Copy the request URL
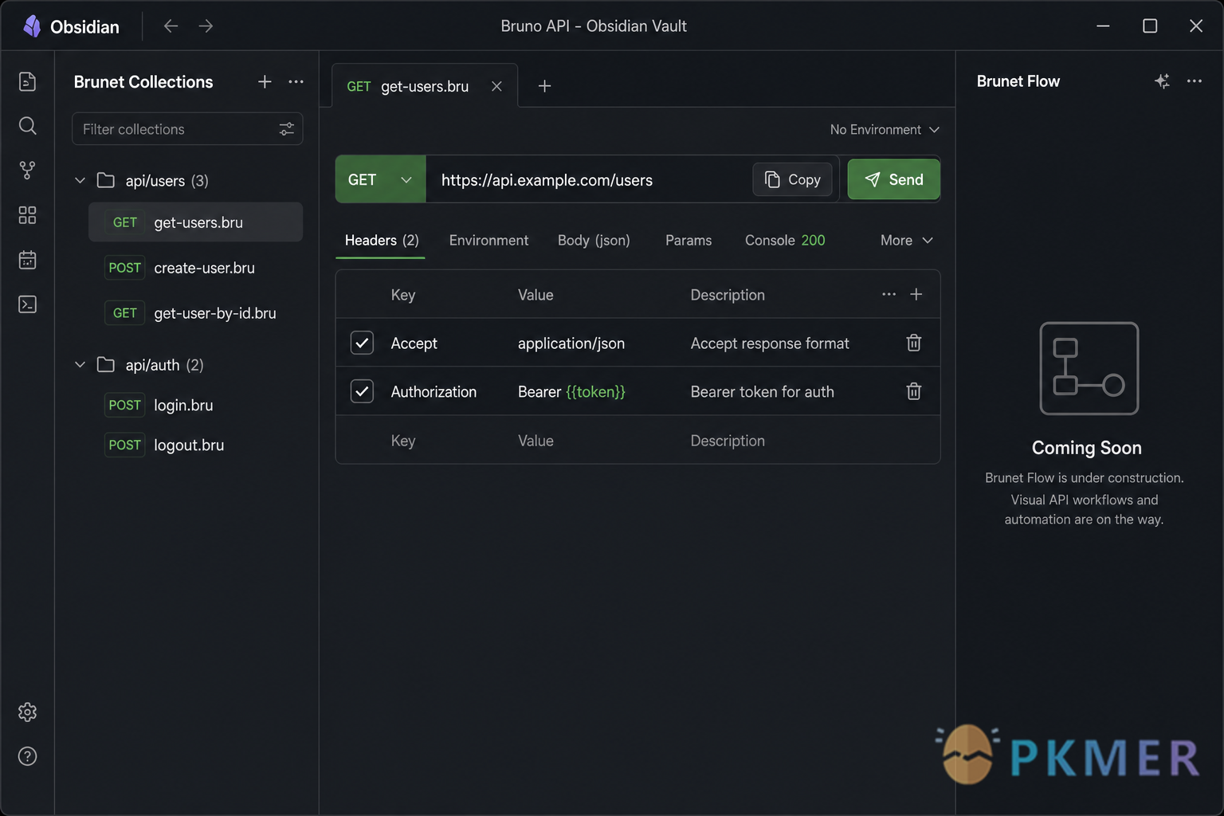The height and width of the screenshot is (816, 1224). (793, 179)
